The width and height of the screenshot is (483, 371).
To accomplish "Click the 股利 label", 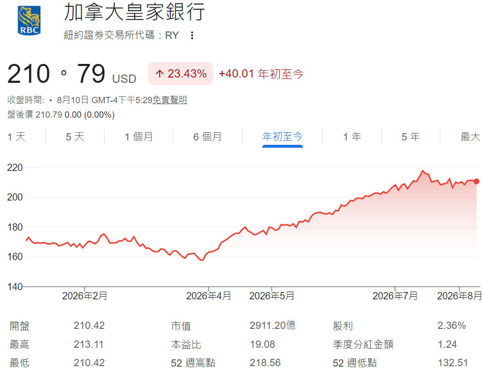I will coord(343,325).
